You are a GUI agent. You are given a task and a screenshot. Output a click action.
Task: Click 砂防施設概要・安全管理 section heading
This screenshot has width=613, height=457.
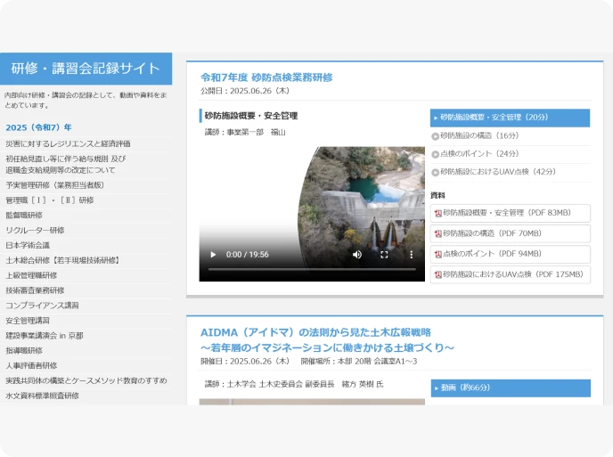click(251, 116)
